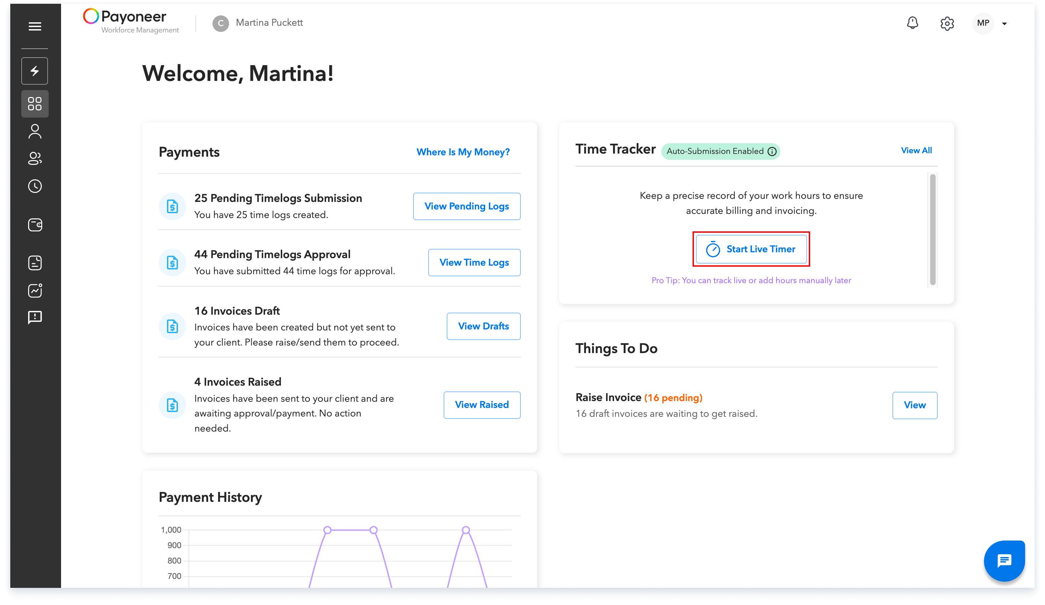Click the lightning bolt quick actions icon
The image size is (1045, 605).
tap(35, 71)
